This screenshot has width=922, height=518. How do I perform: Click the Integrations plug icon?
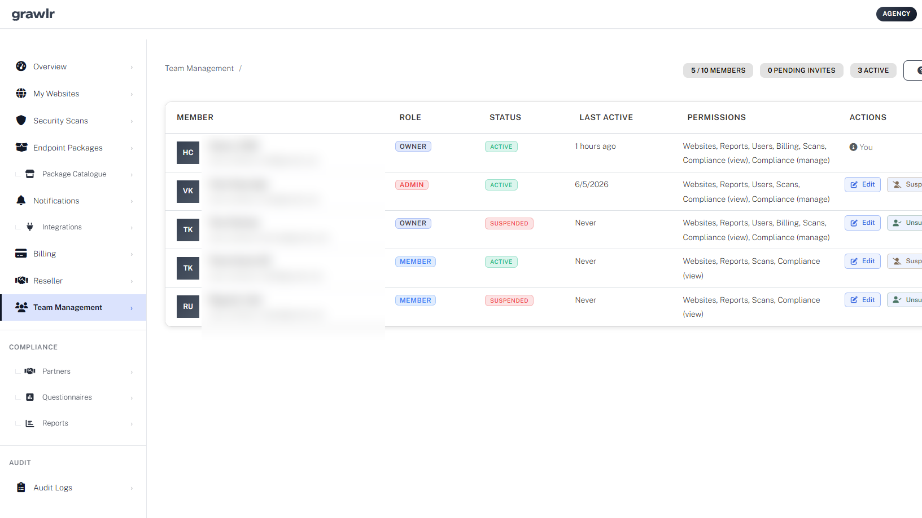point(30,227)
